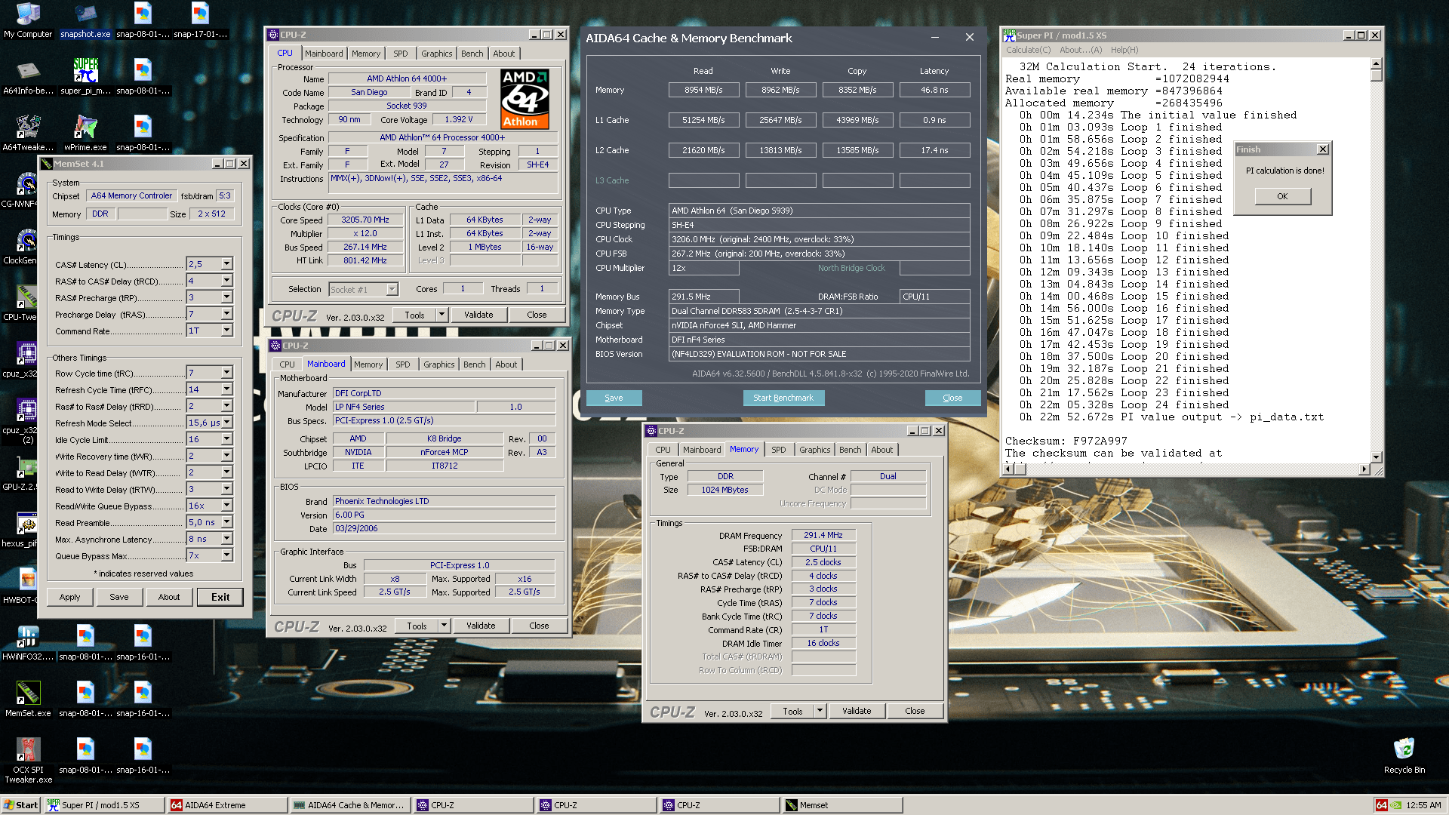Image resolution: width=1449 pixels, height=815 pixels.
Task: Click the AIDA64 tray icon in the system tray
Action: (1381, 805)
